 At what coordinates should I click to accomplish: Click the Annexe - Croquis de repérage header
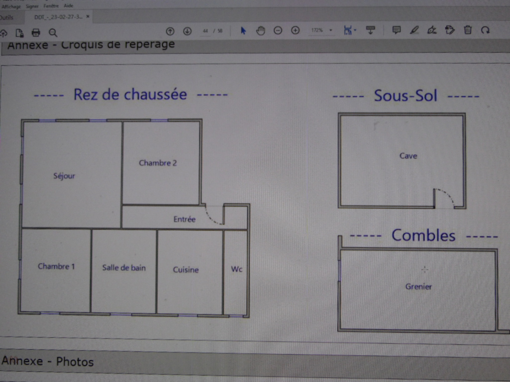91,45
